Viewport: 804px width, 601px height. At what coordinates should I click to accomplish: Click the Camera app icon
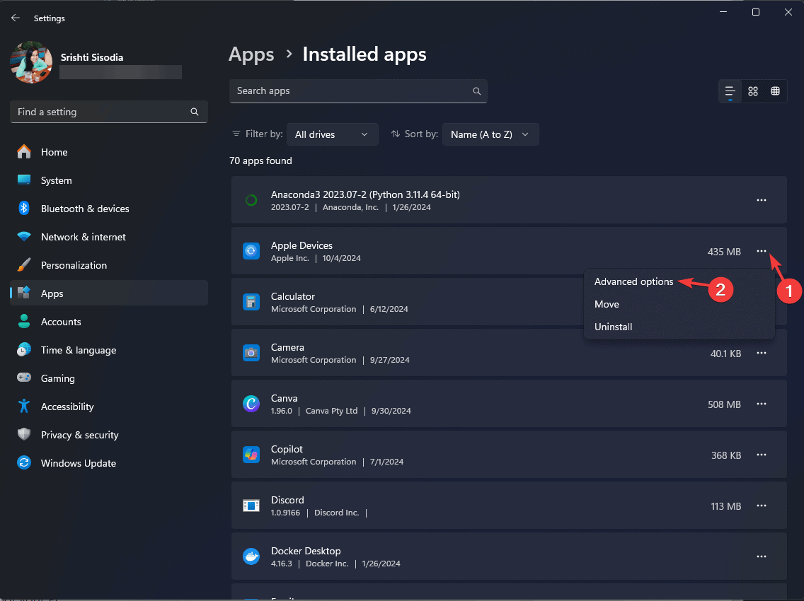251,353
